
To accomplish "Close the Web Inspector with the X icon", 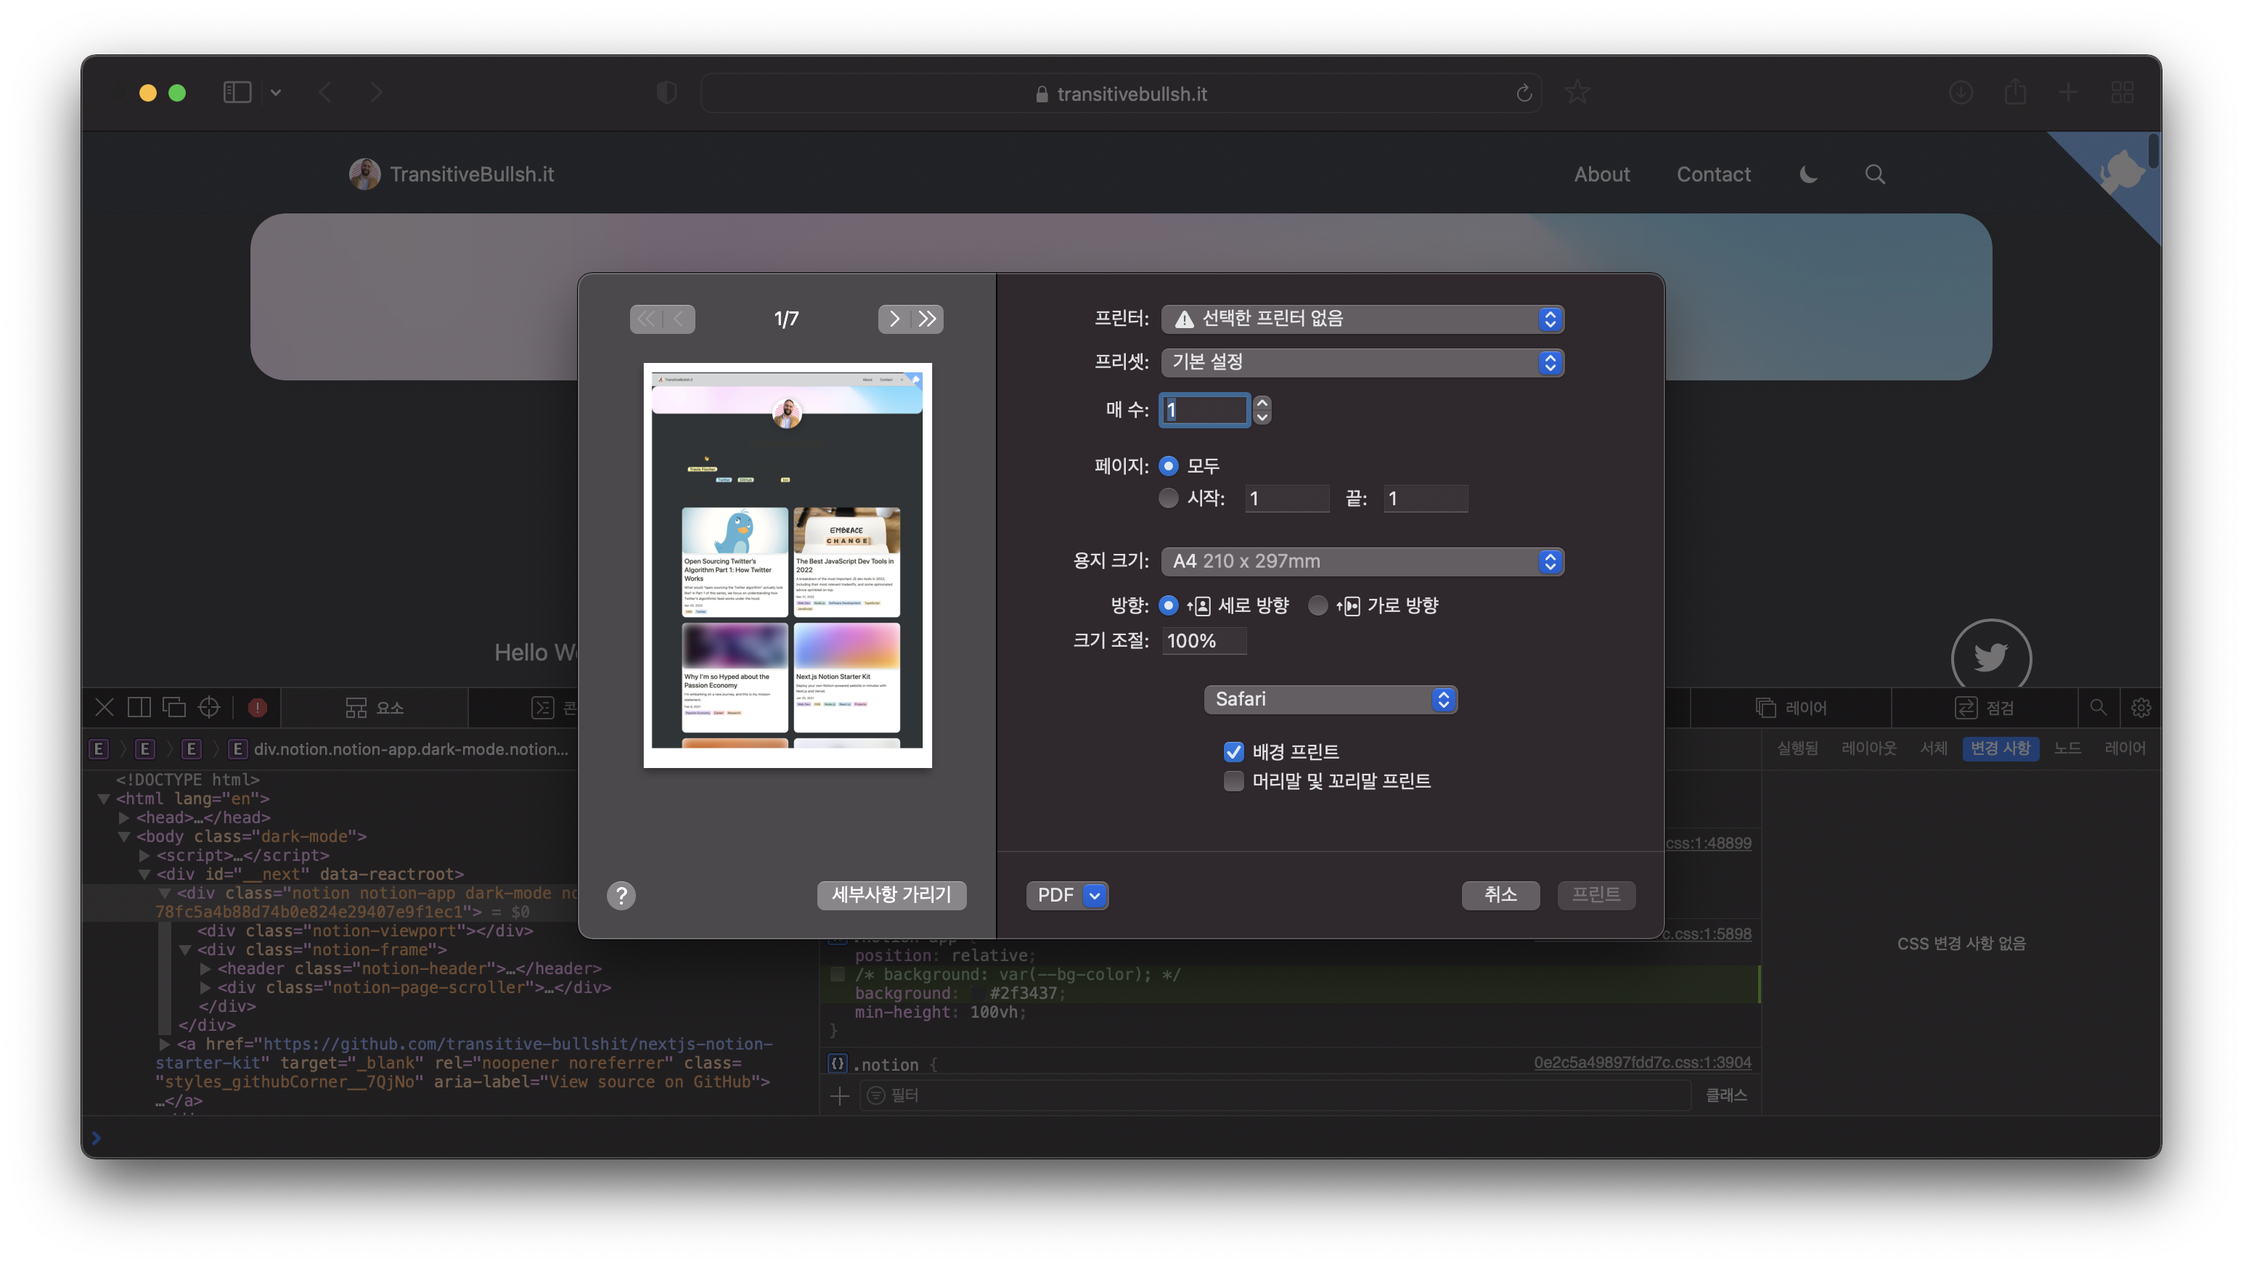I will [x=104, y=707].
